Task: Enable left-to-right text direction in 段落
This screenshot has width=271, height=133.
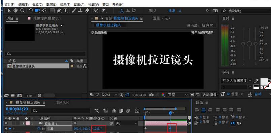Action: point(233,123)
